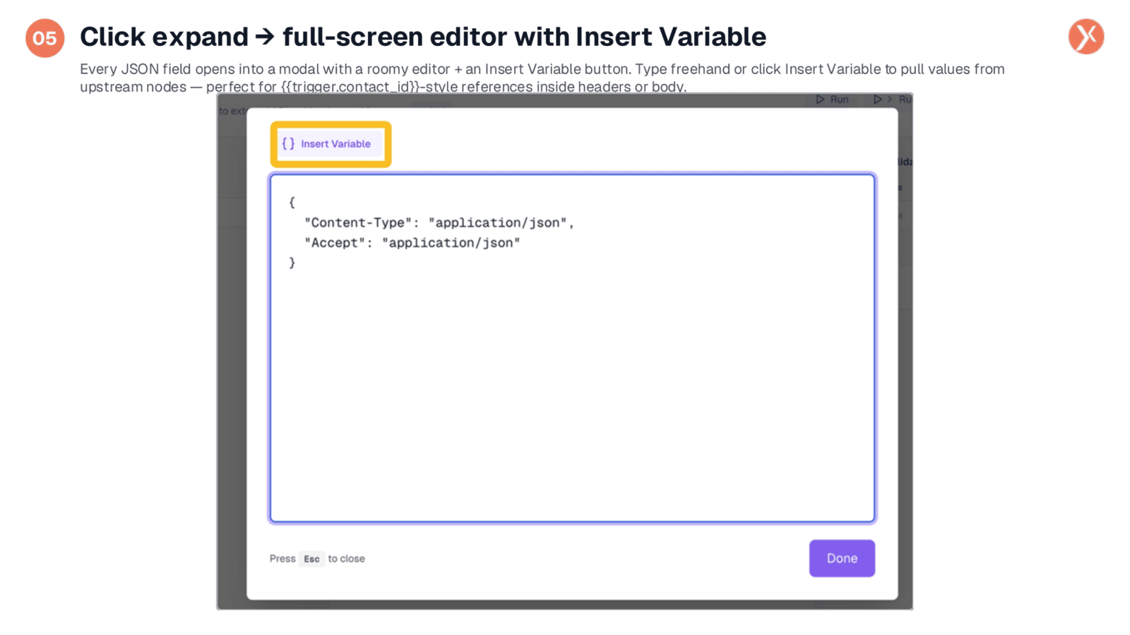The height and width of the screenshot is (635, 1130).
Task: Click the orange X logo icon
Action: pyautogui.click(x=1086, y=37)
